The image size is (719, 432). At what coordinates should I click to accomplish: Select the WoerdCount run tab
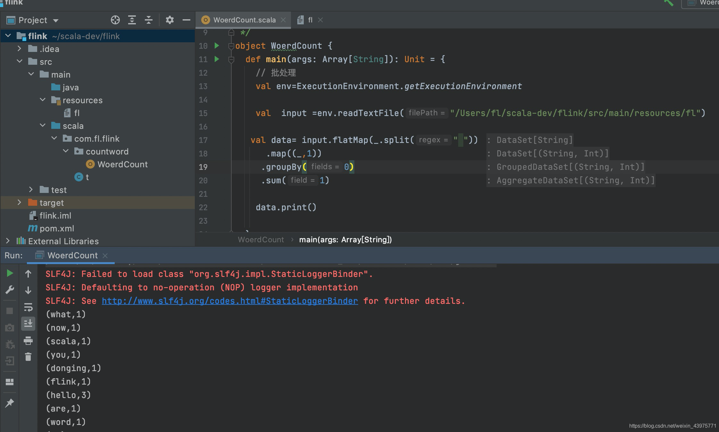coord(72,255)
